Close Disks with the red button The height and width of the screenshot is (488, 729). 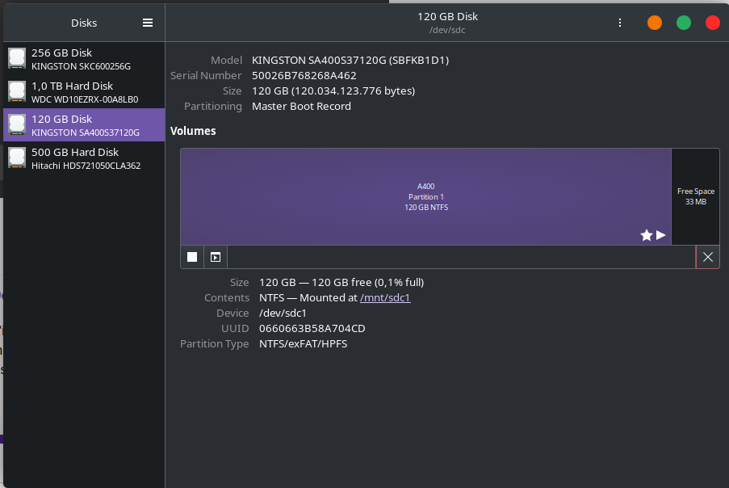pyautogui.click(x=713, y=23)
